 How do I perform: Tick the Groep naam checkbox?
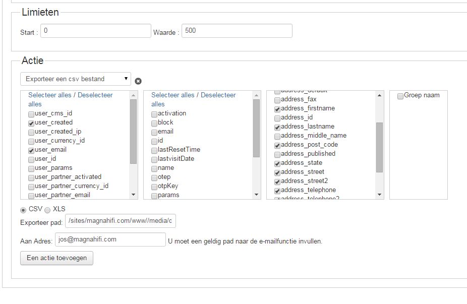pyautogui.click(x=400, y=96)
